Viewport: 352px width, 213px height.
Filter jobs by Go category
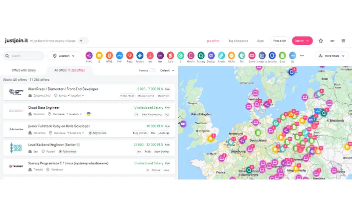pos(293,55)
